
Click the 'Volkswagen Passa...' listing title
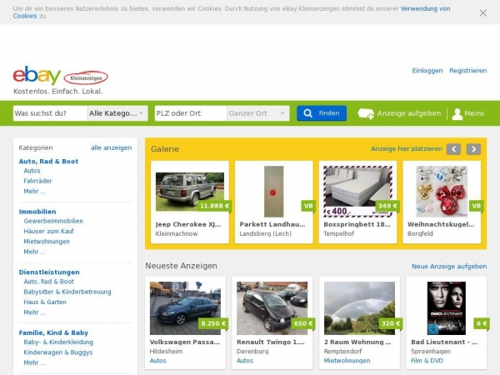pyautogui.click(x=185, y=342)
